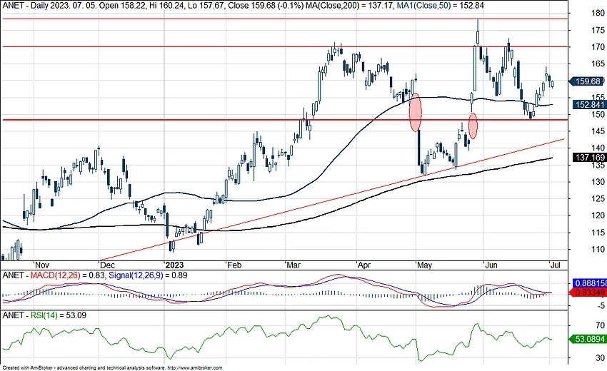Click the Mar label on time axis

tap(294, 265)
